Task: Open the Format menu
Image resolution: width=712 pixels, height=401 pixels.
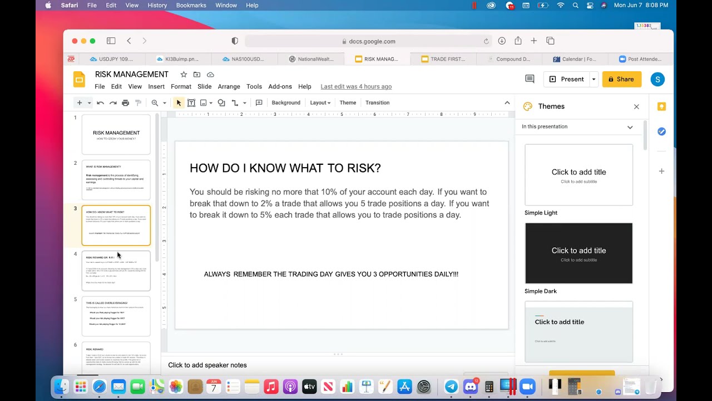Action: [x=181, y=86]
